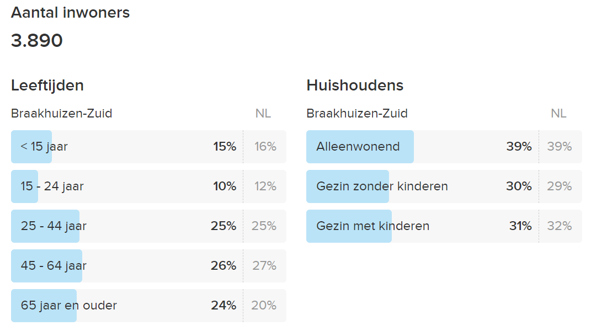Select the 'Gezin met kinderen' row
This screenshot has width=591, height=331.
444,226
